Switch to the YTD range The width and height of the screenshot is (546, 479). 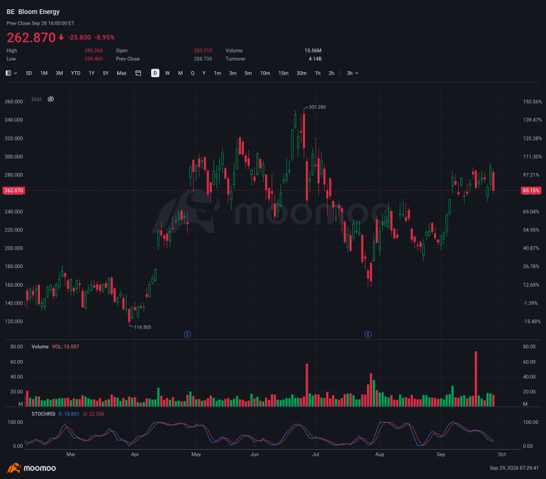point(75,73)
